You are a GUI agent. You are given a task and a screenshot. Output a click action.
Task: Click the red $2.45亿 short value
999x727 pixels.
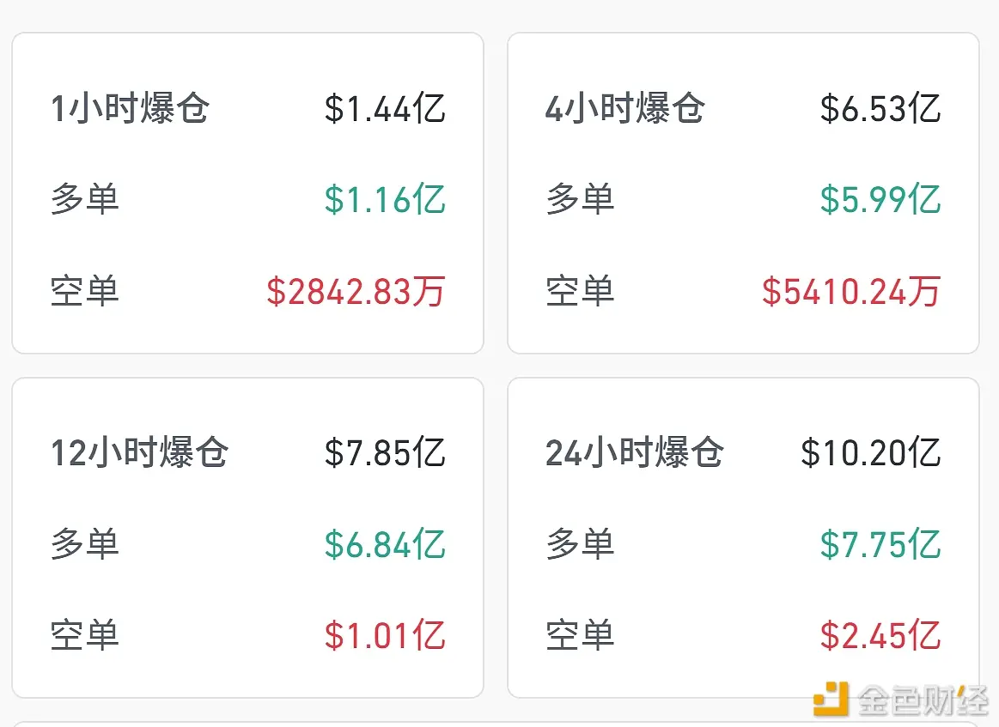[880, 635]
